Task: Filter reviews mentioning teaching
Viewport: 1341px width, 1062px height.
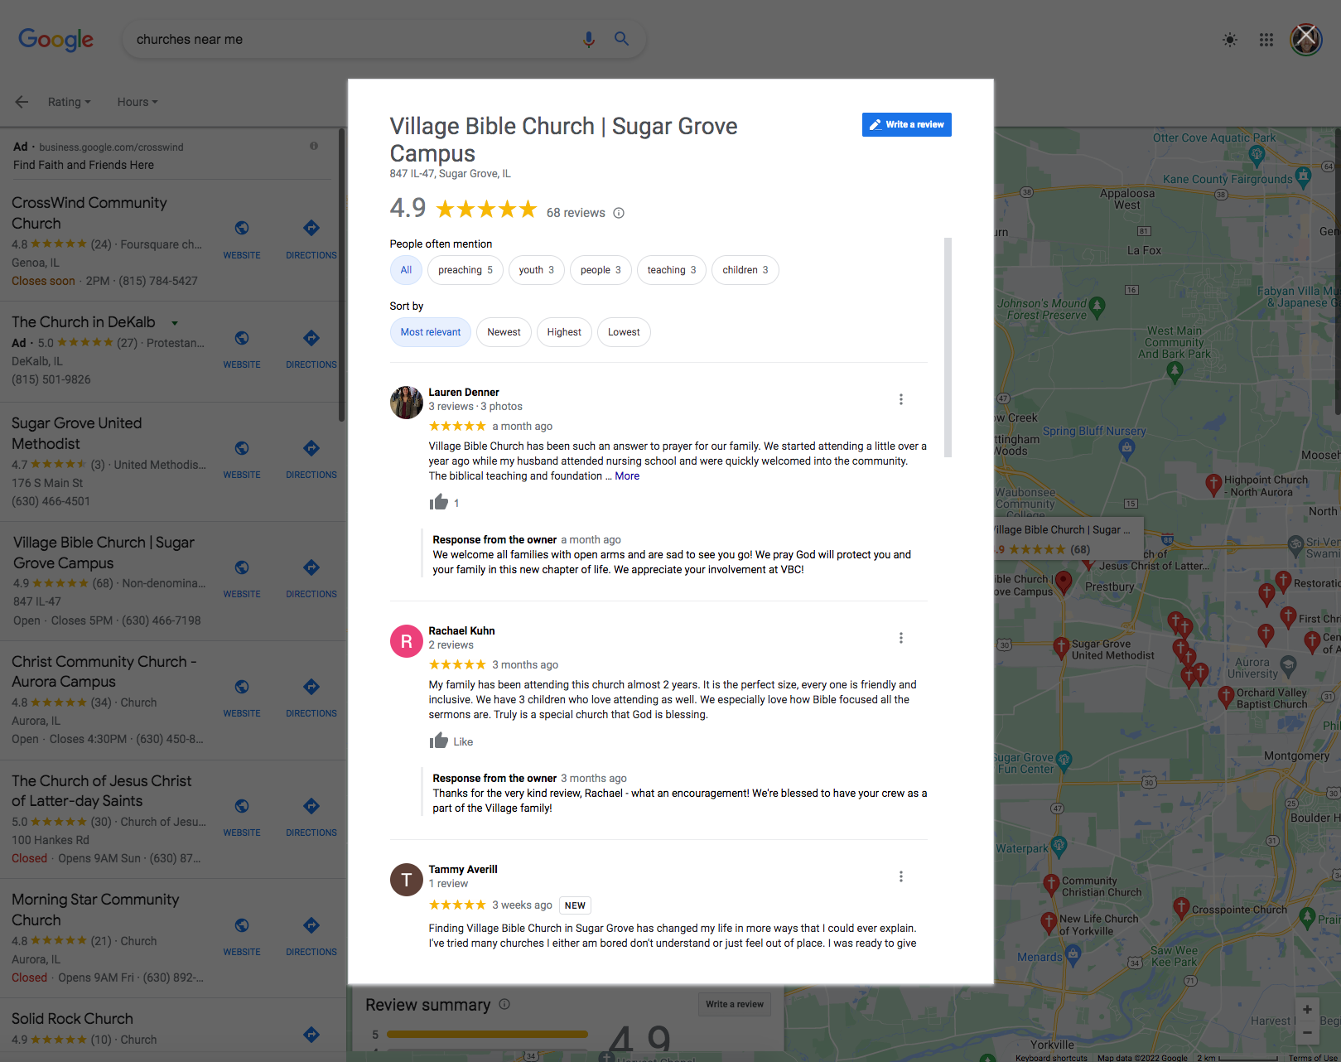Action: click(x=672, y=270)
